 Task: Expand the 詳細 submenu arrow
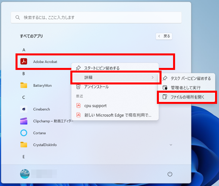click(x=153, y=77)
